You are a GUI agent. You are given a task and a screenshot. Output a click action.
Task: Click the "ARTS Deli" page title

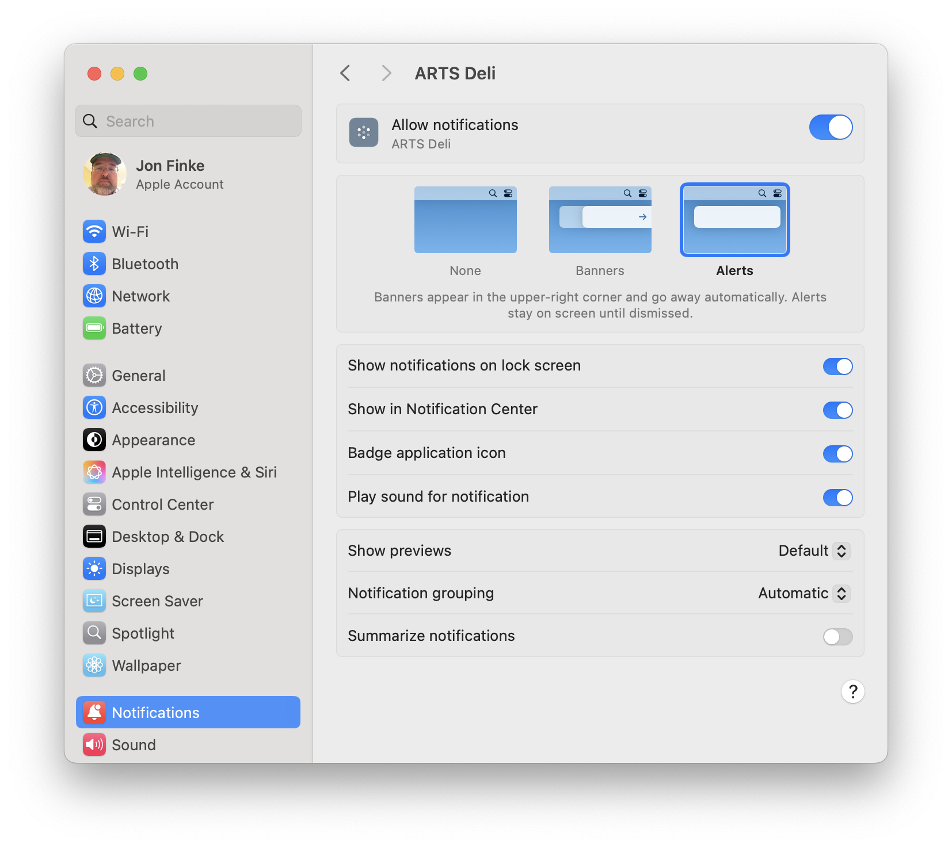tap(455, 74)
